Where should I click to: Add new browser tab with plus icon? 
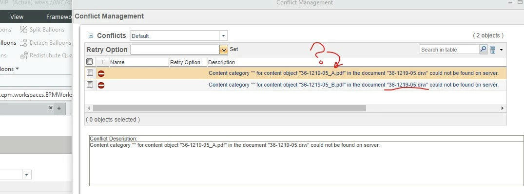tap(59, 108)
